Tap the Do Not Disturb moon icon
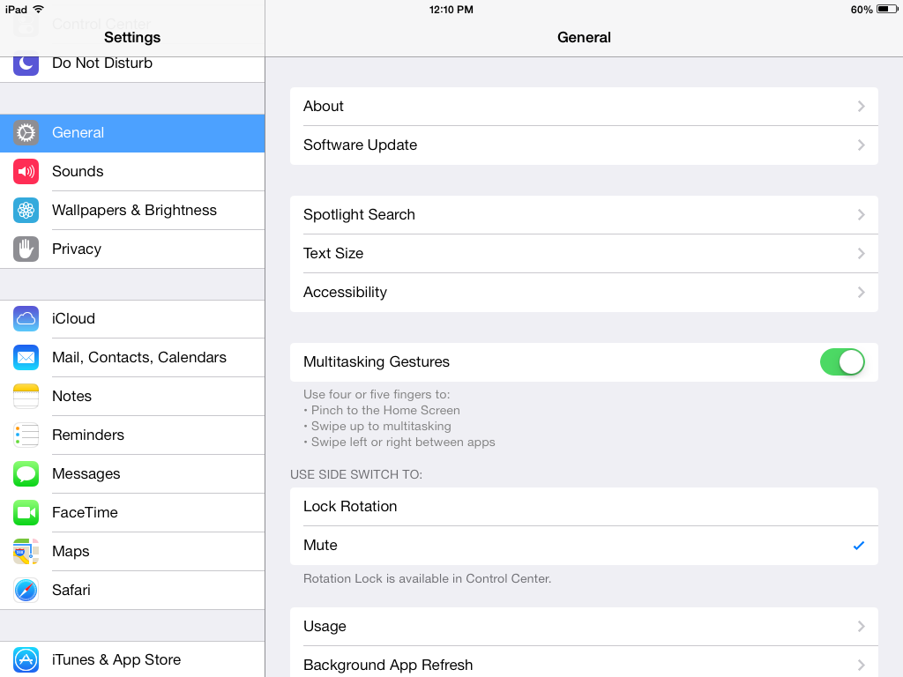Screen dimensions: 903x677 tap(26, 63)
